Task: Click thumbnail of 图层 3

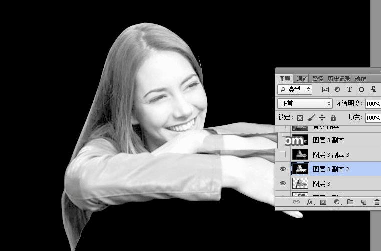Action: click(x=300, y=183)
